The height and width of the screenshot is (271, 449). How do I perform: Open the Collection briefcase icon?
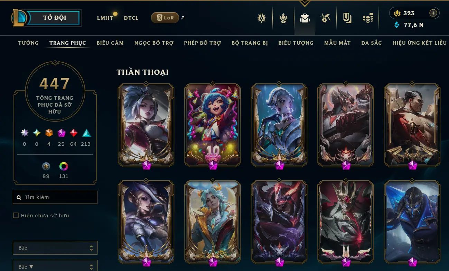305,18
